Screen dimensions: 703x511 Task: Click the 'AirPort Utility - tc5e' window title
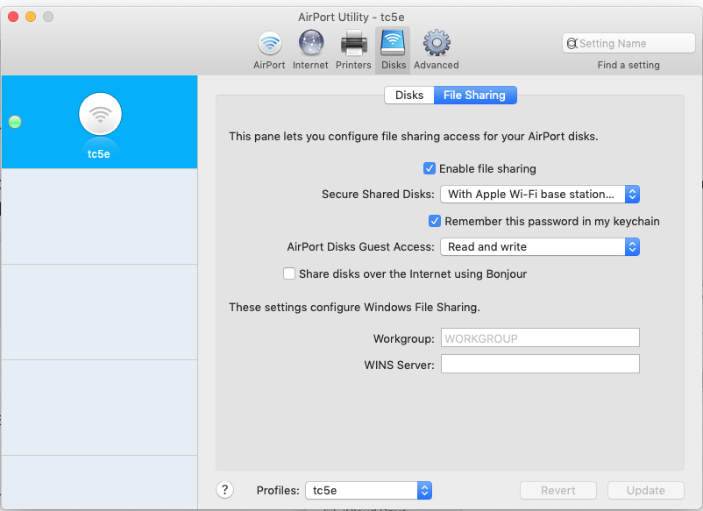point(351,17)
